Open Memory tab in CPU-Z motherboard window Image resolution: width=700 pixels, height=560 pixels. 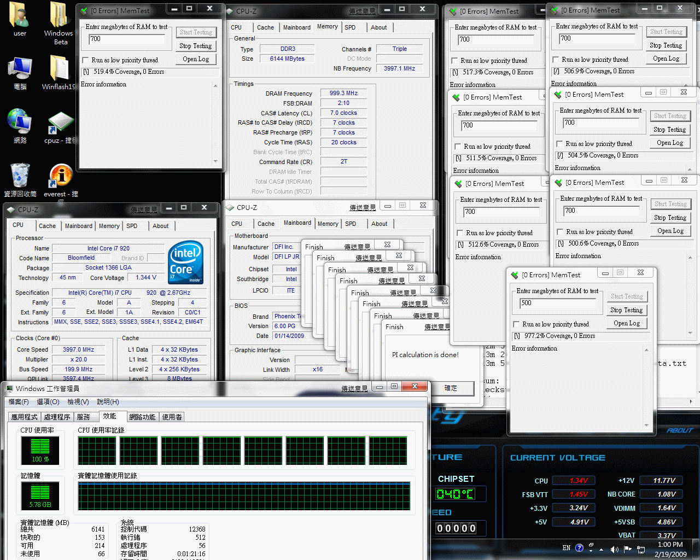point(328,224)
